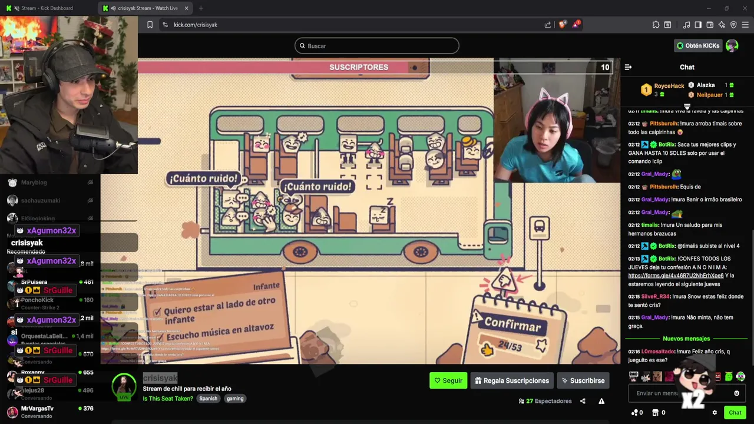Open the music note playlist icon

point(686,25)
